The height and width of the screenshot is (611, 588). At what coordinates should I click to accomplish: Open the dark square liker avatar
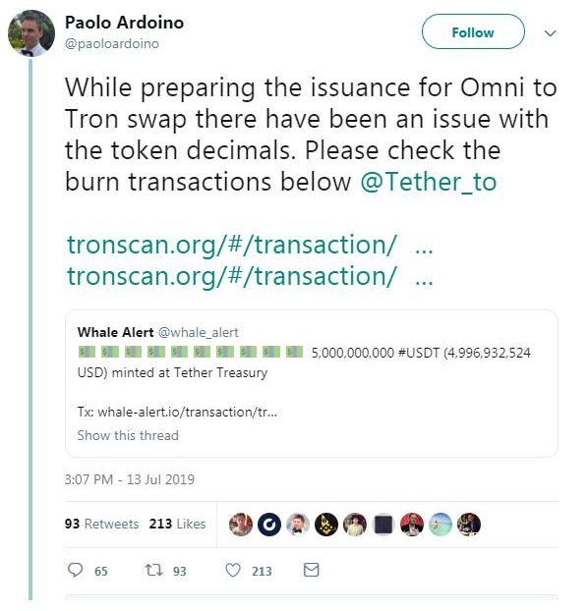(383, 525)
